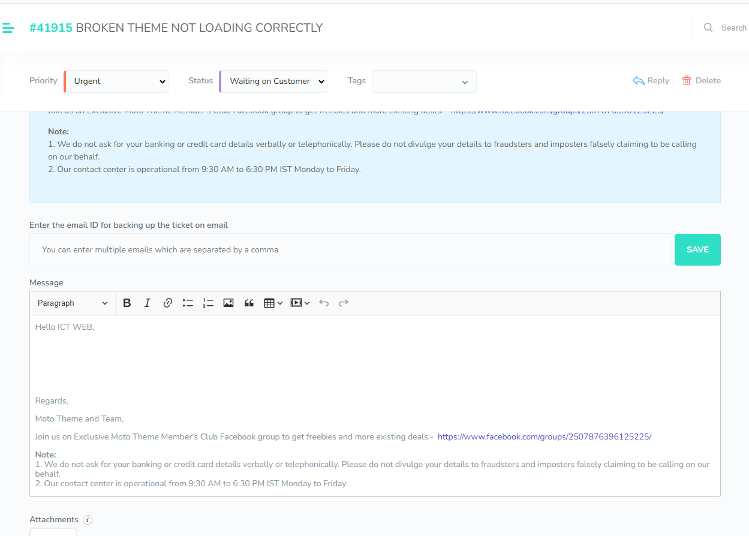Viewport: 749px width, 536px height.
Task: Click the 'Message' field label
Action: point(46,282)
